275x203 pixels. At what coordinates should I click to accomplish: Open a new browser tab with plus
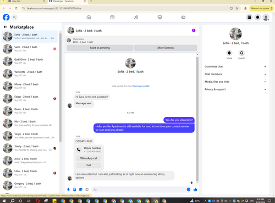point(91,1)
